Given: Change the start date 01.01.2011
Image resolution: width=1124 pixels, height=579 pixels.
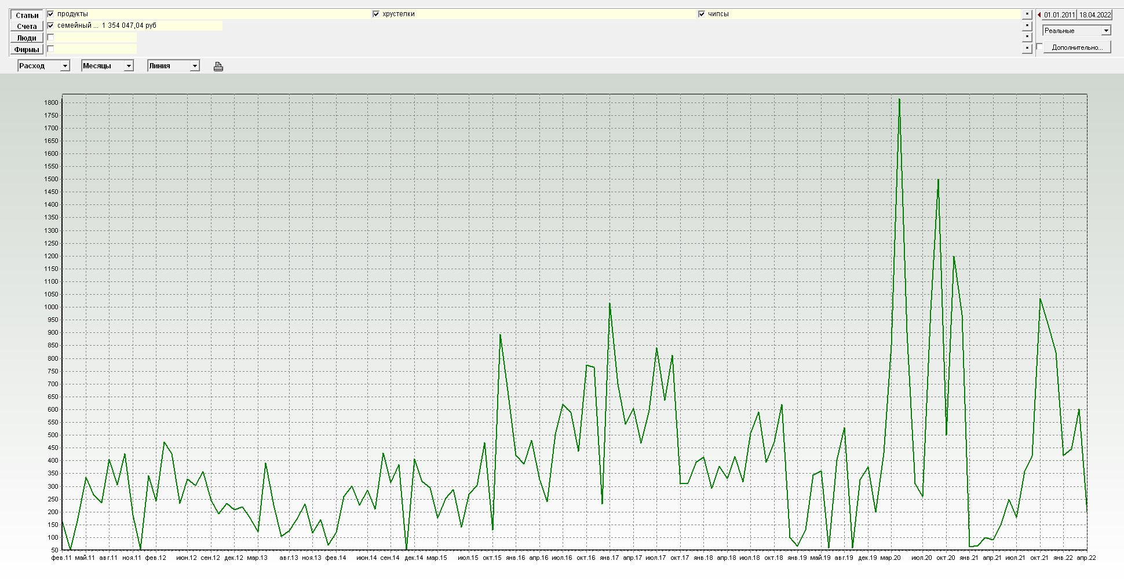Looking at the screenshot, I should tap(1059, 15).
